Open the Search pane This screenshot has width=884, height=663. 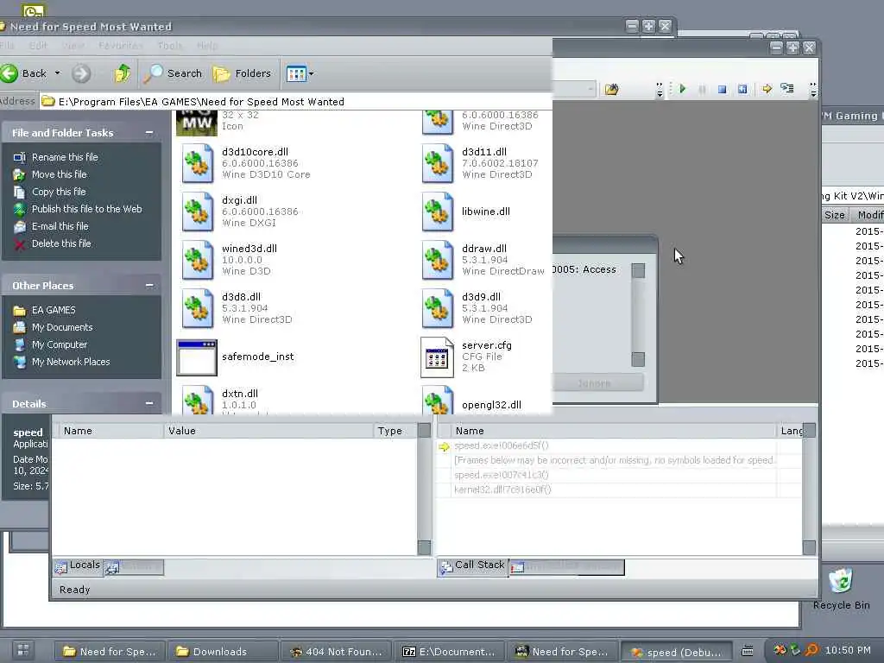point(173,73)
